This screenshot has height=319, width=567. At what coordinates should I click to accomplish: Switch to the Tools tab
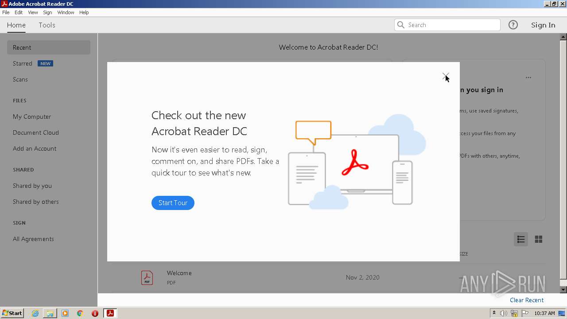47,25
